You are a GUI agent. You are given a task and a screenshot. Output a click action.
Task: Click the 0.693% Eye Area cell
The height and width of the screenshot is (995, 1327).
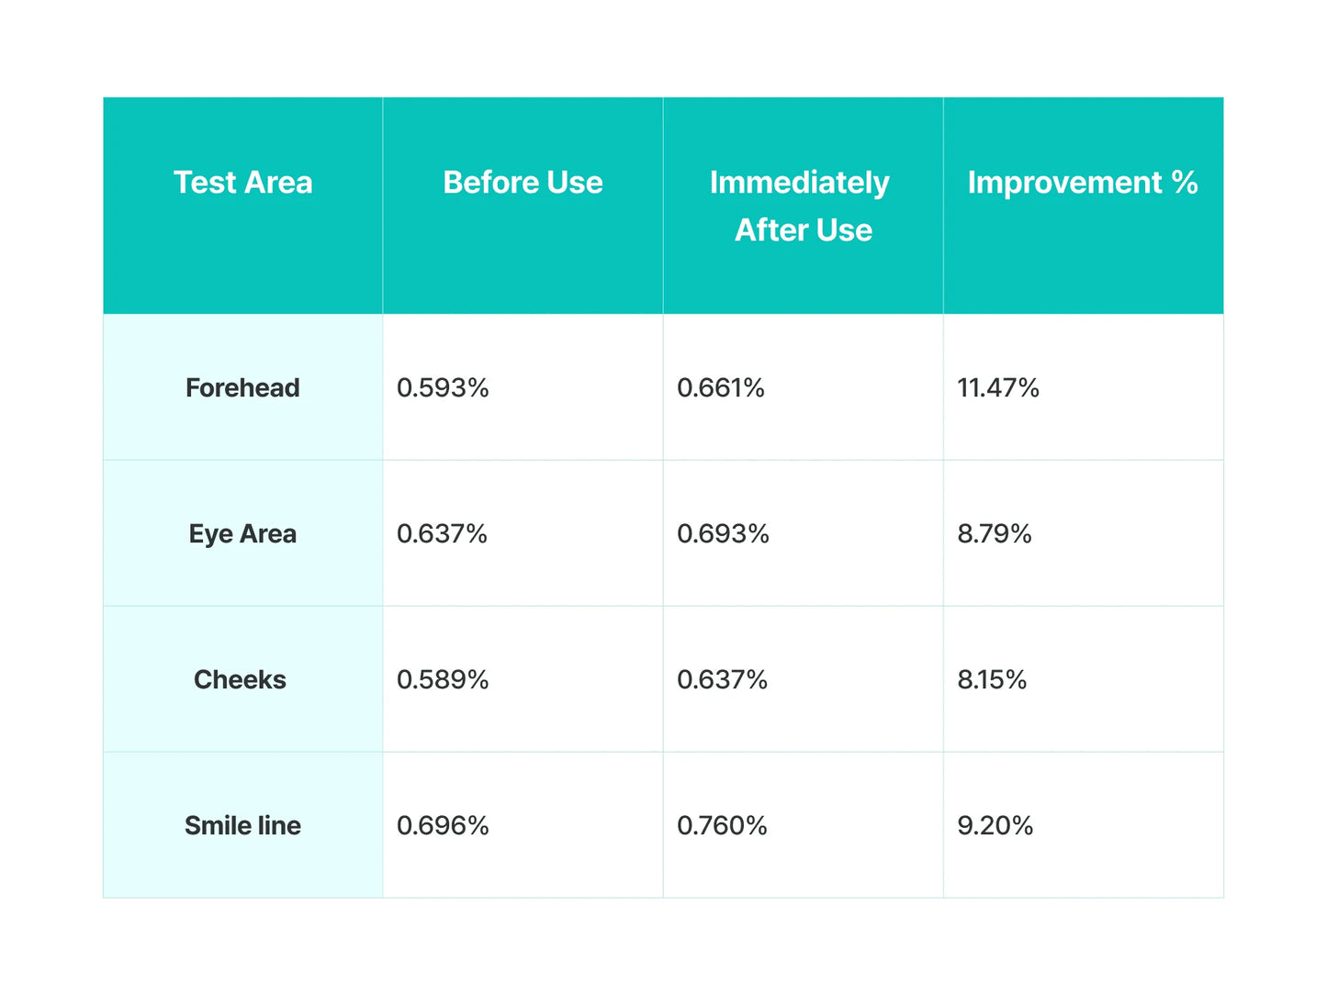(723, 534)
